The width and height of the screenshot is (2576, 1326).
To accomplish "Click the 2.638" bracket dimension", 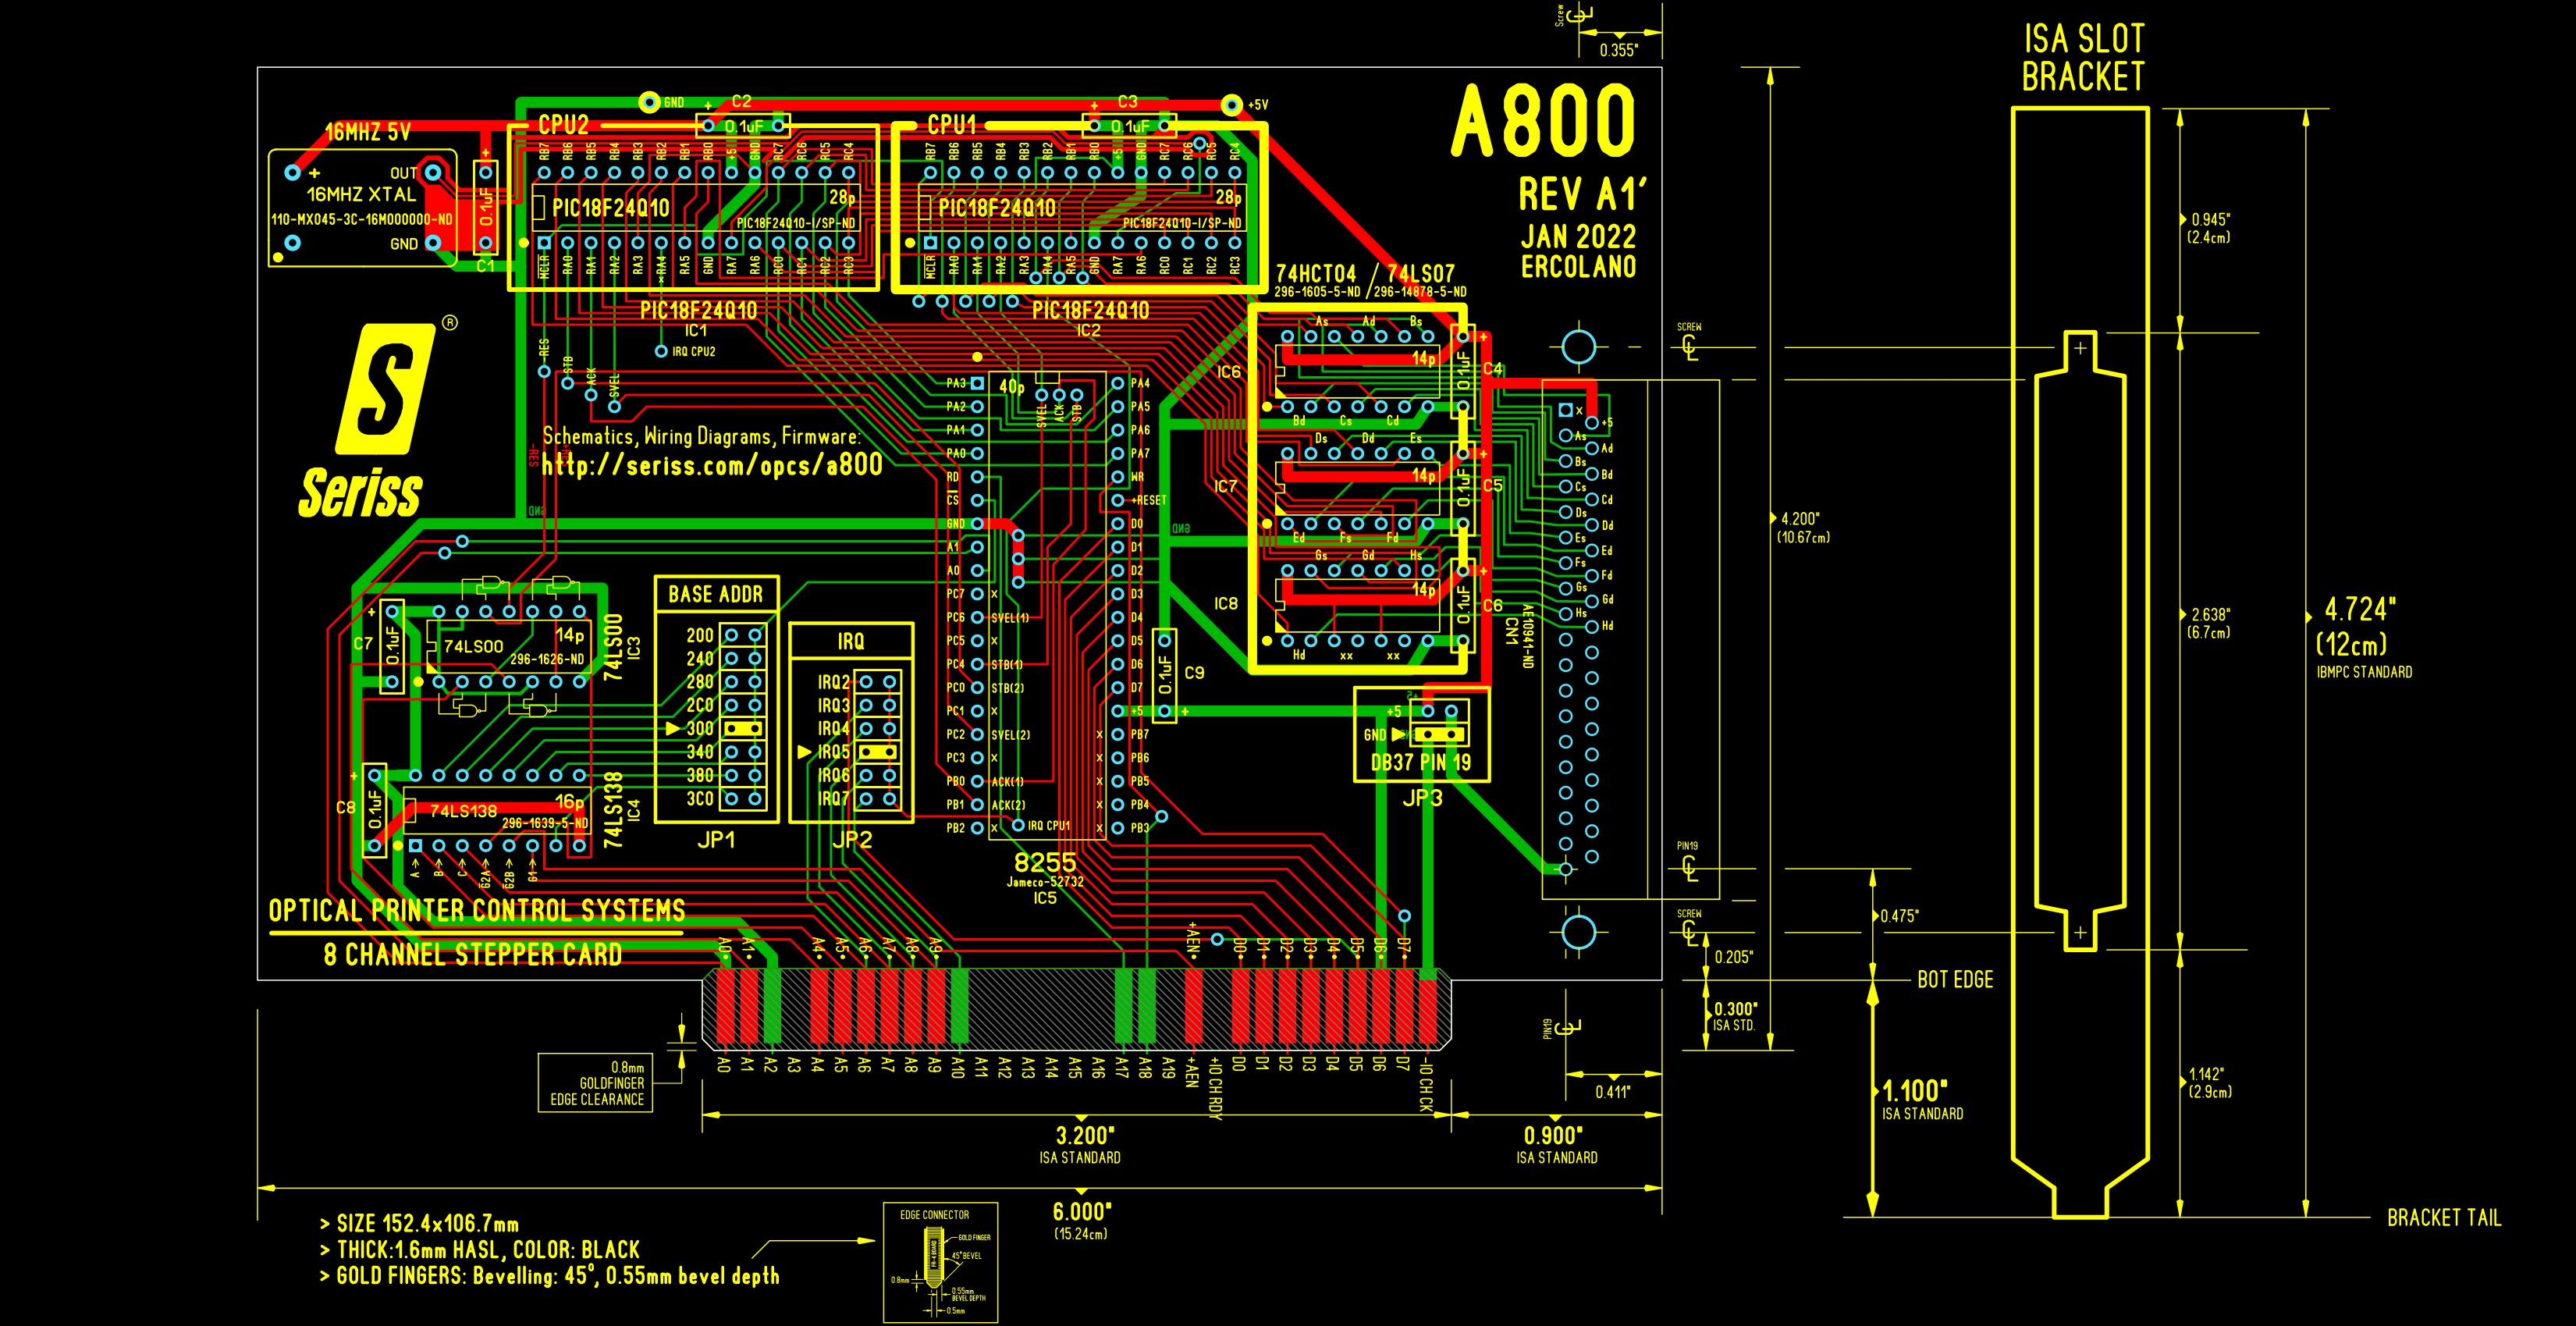I will tap(2209, 623).
